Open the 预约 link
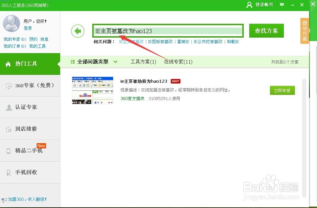The height and width of the screenshot is (208, 317). click(x=33, y=39)
